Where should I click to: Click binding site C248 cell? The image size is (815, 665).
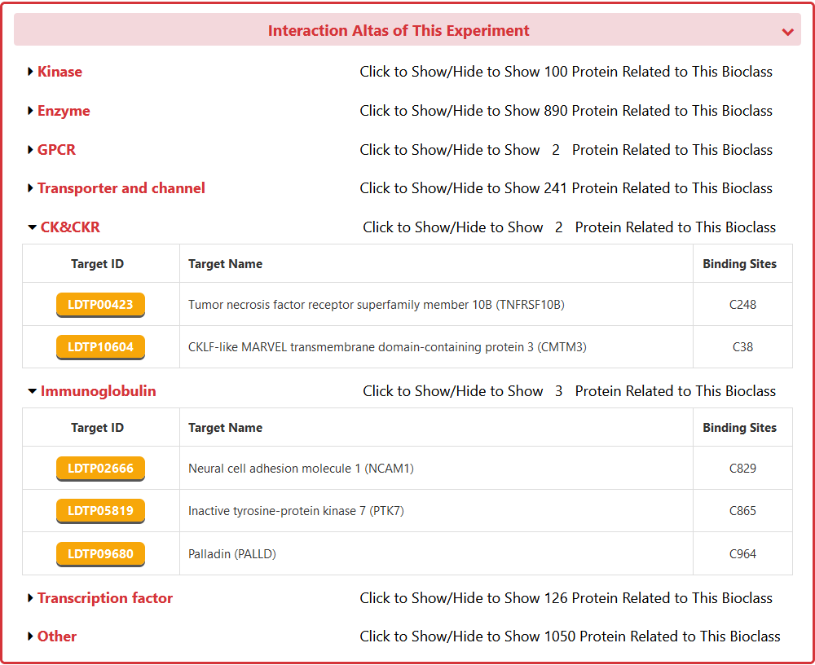pos(742,305)
